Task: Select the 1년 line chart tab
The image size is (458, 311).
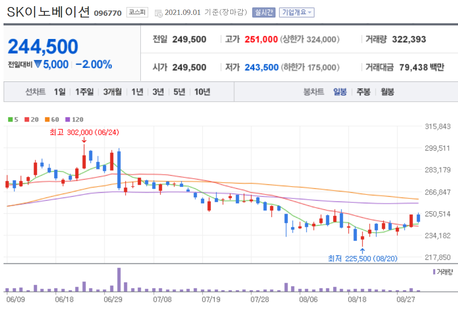Action: tap(137, 92)
